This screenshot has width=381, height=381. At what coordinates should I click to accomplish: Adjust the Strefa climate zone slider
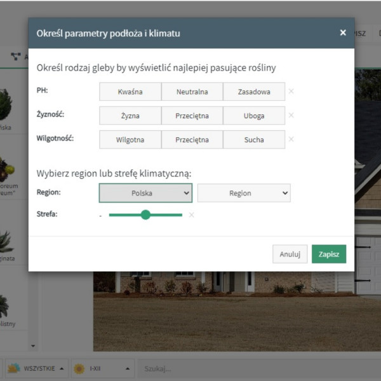click(x=145, y=215)
